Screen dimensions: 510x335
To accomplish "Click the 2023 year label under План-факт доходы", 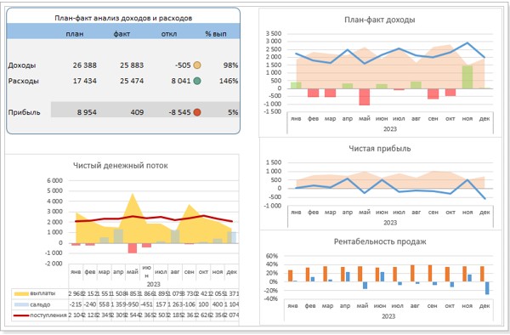I will 390,129.
